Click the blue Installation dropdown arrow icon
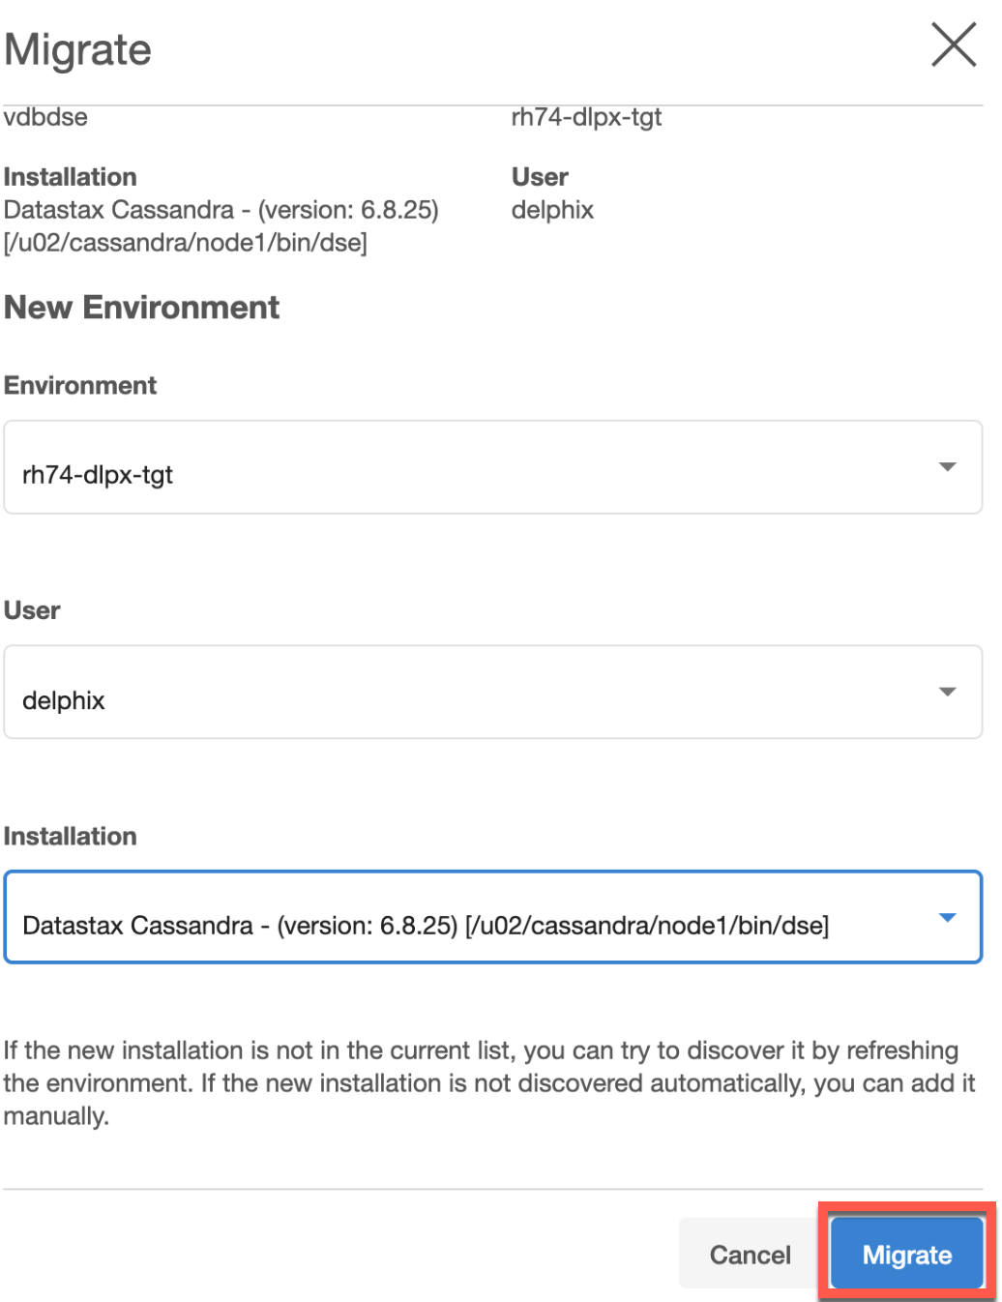 click(x=947, y=917)
